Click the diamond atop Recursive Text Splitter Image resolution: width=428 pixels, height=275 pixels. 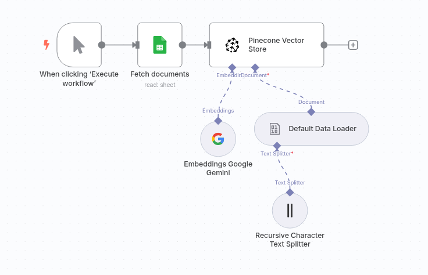point(290,192)
